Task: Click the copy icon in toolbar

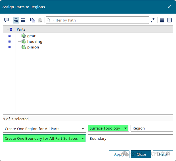Action: 33,20
